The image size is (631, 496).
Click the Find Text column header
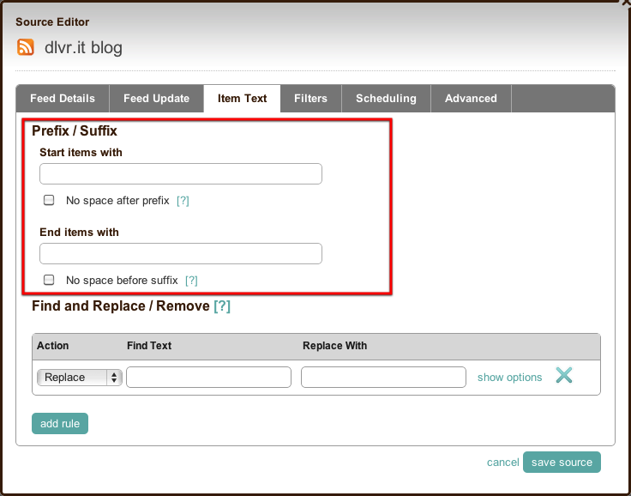(149, 346)
